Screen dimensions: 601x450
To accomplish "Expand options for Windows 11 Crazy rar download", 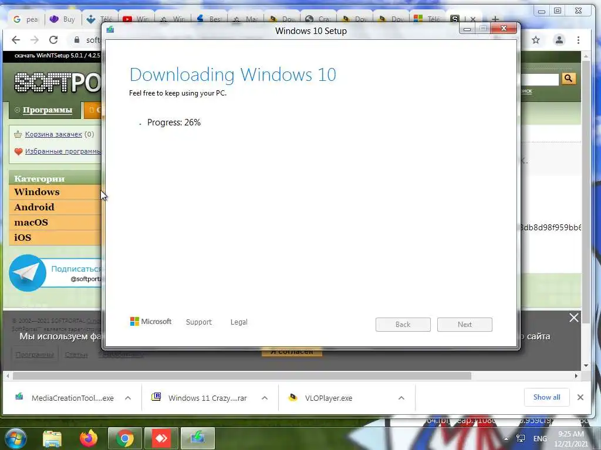I will coord(265,398).
